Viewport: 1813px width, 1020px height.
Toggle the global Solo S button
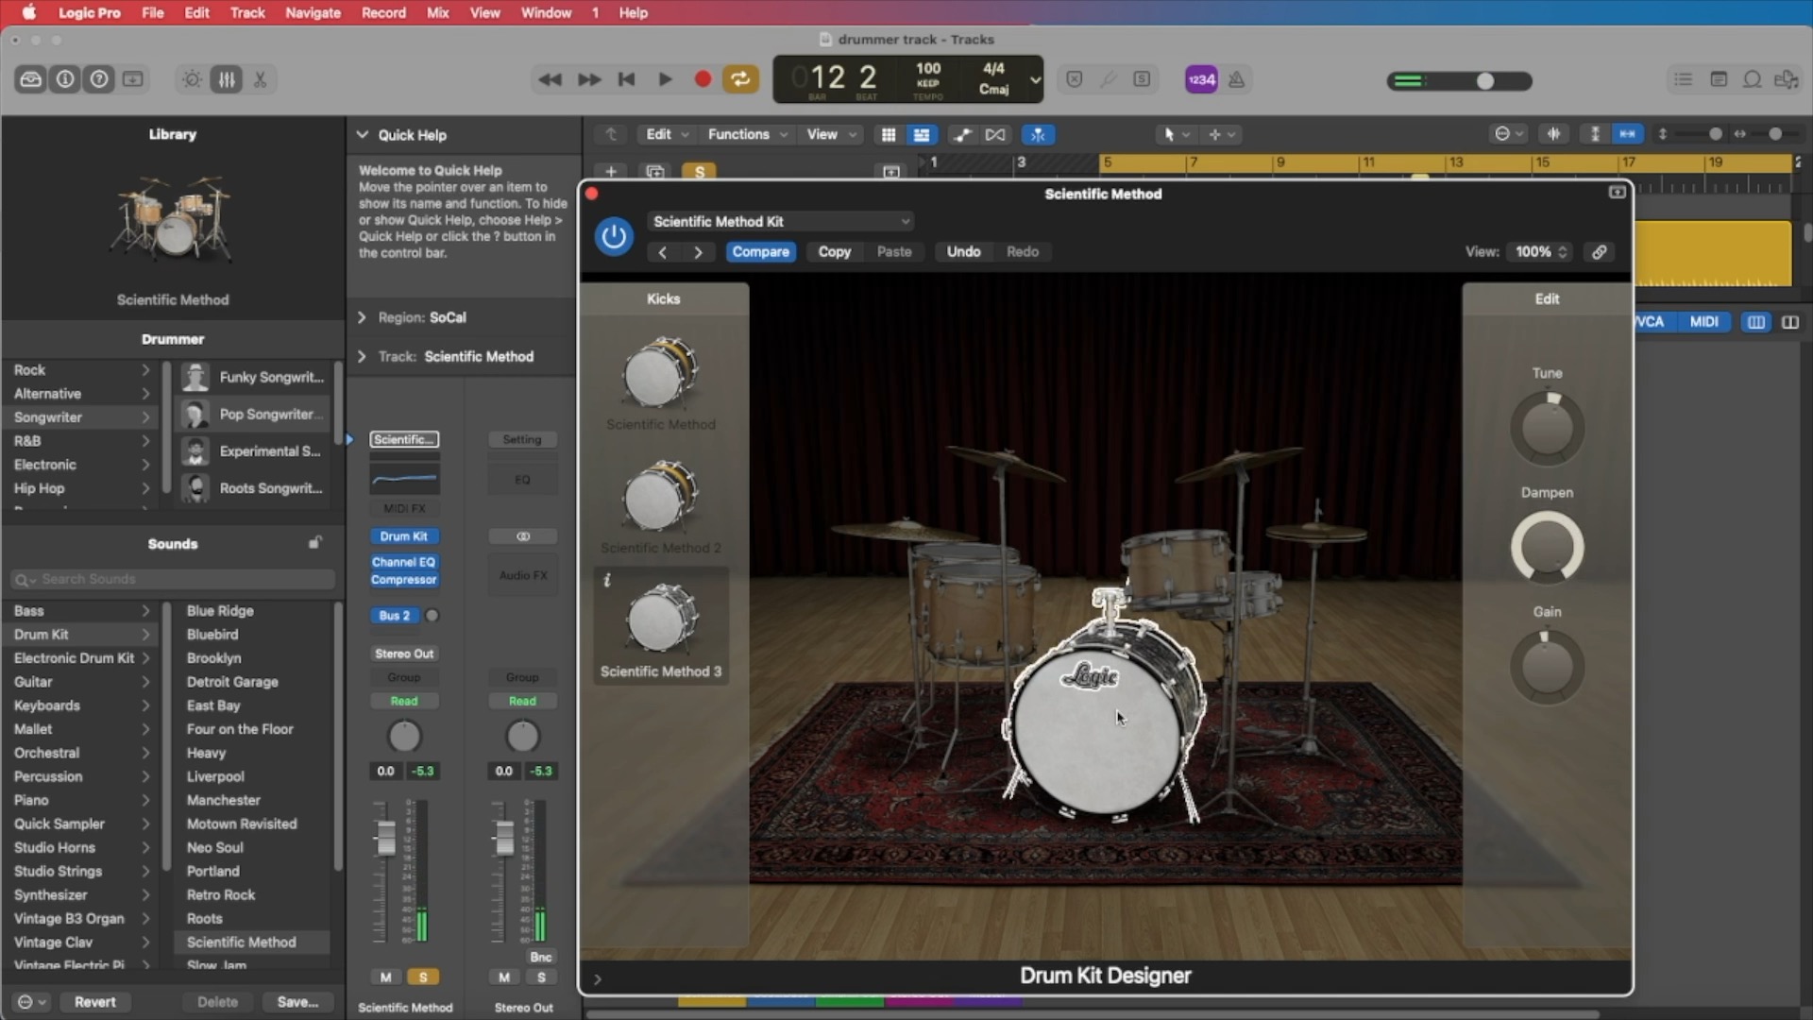pos(700,172)
